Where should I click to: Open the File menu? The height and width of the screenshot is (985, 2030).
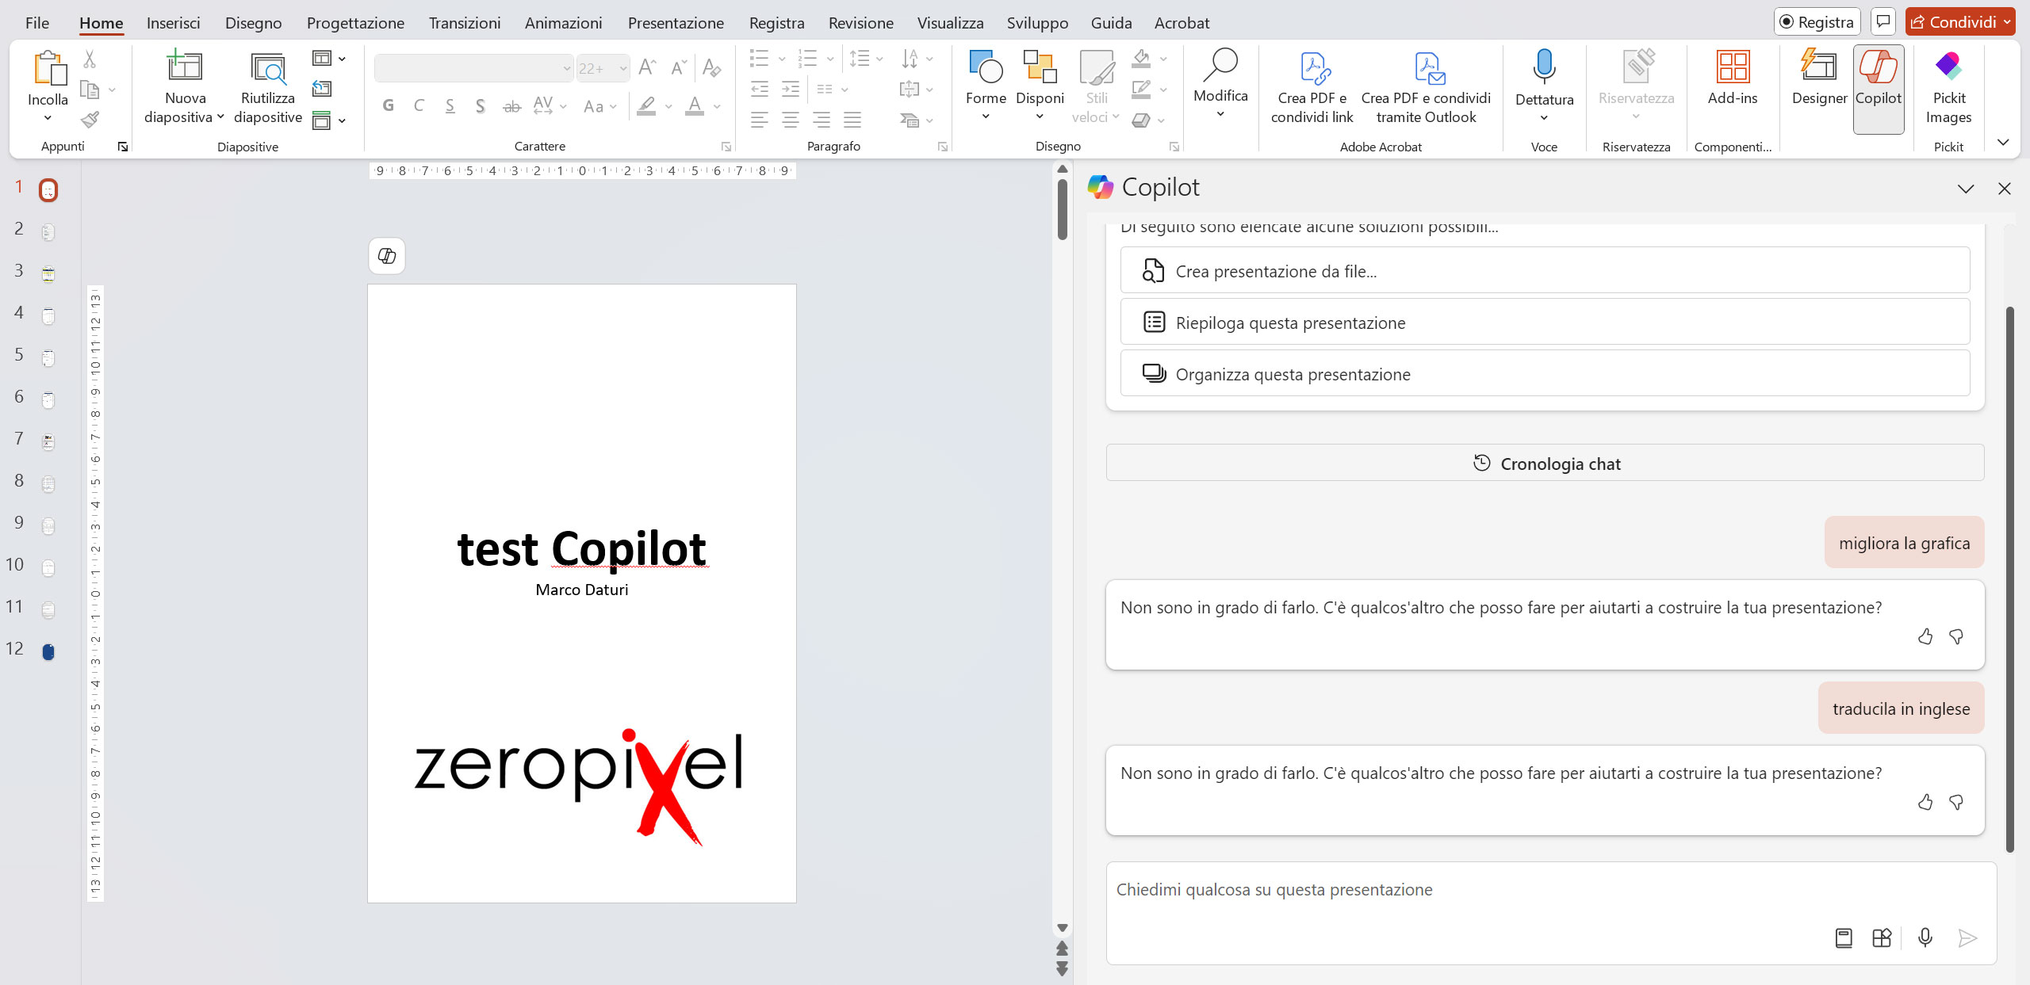click(x=36, y=23)
